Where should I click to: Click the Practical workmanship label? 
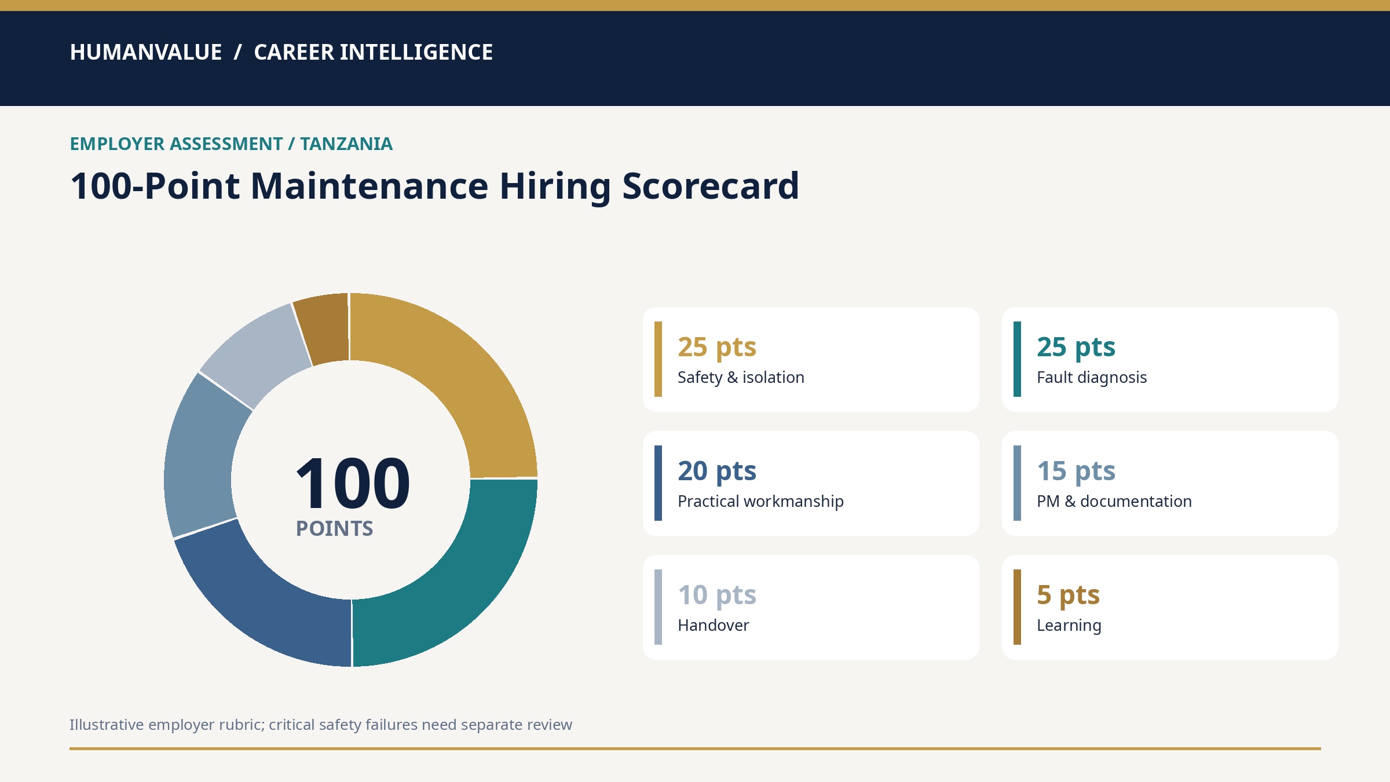point(760,501)
